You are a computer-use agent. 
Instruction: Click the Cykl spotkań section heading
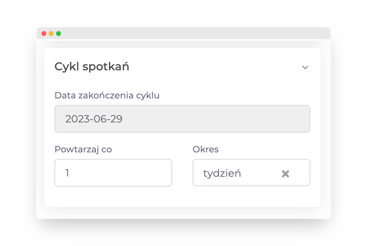pyautogui.click(x=92, y=66)
